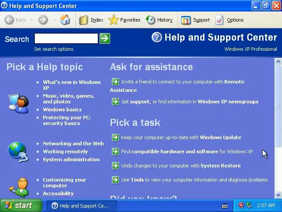
Task: Open Options checklist icon
Action: coord(219,20)
